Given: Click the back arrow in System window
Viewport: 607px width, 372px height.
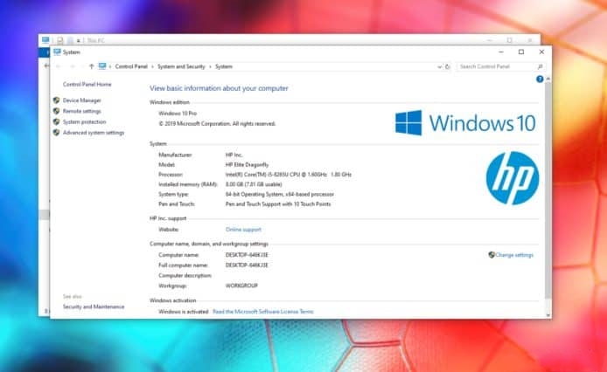Looking at the screenshot, I should click(59, 67).
